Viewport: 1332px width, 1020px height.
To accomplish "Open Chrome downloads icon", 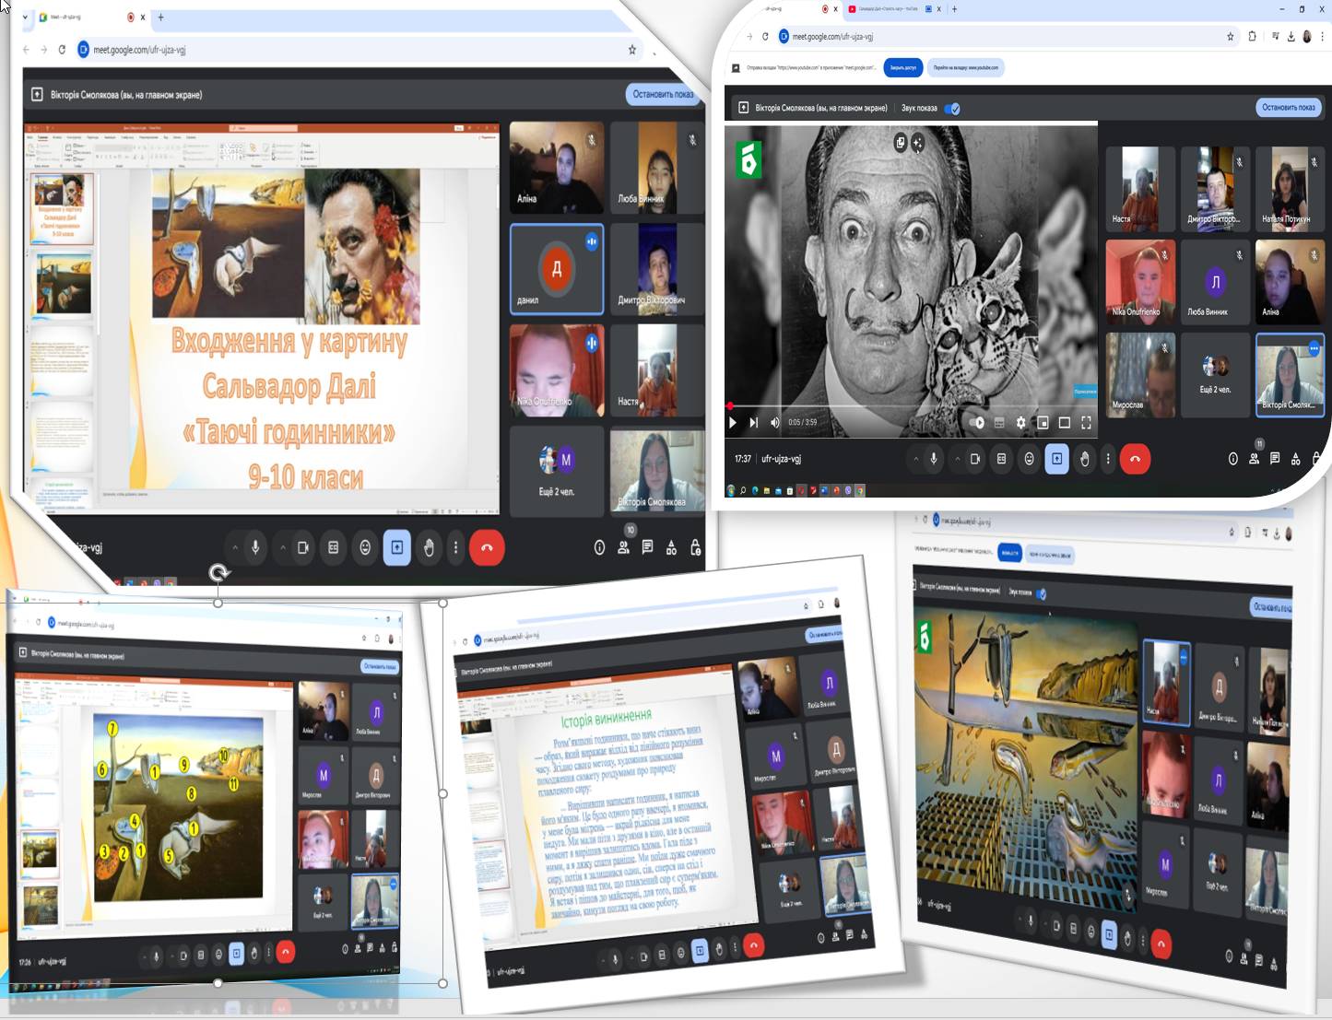I will pyautogui.click(x=1291, y=37).
